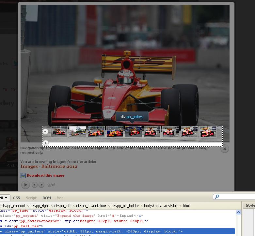The width and height of the screenshot is (255, 236).
Task: Select the third gallery thumbnail
Action: pos(96,132)
